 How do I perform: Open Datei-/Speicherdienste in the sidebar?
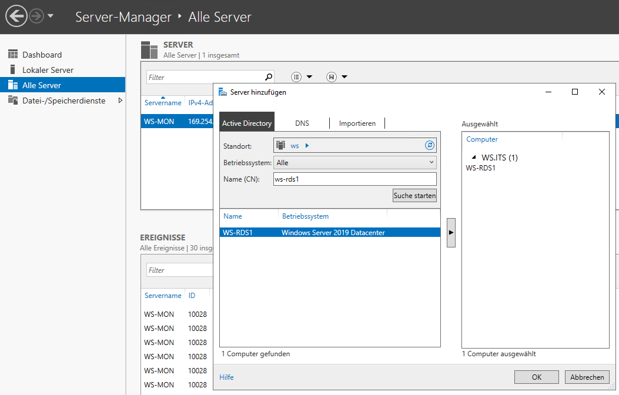coord(63,101)
